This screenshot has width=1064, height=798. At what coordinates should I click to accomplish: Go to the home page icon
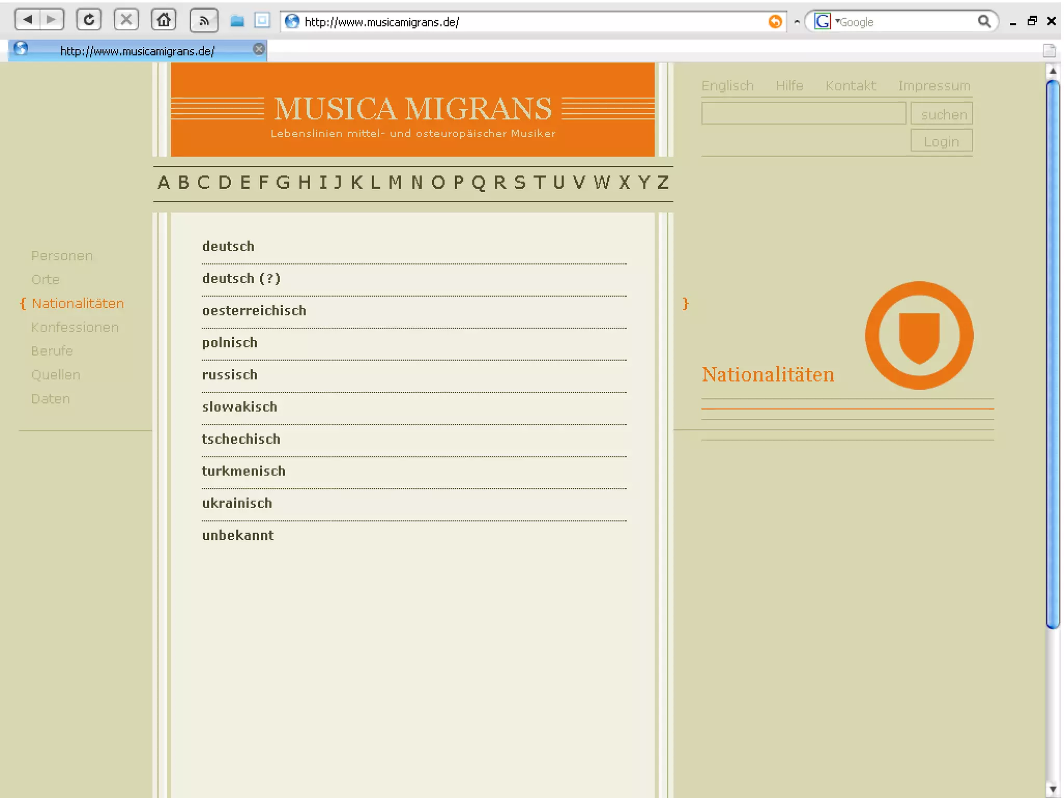(x=164, y=20)
